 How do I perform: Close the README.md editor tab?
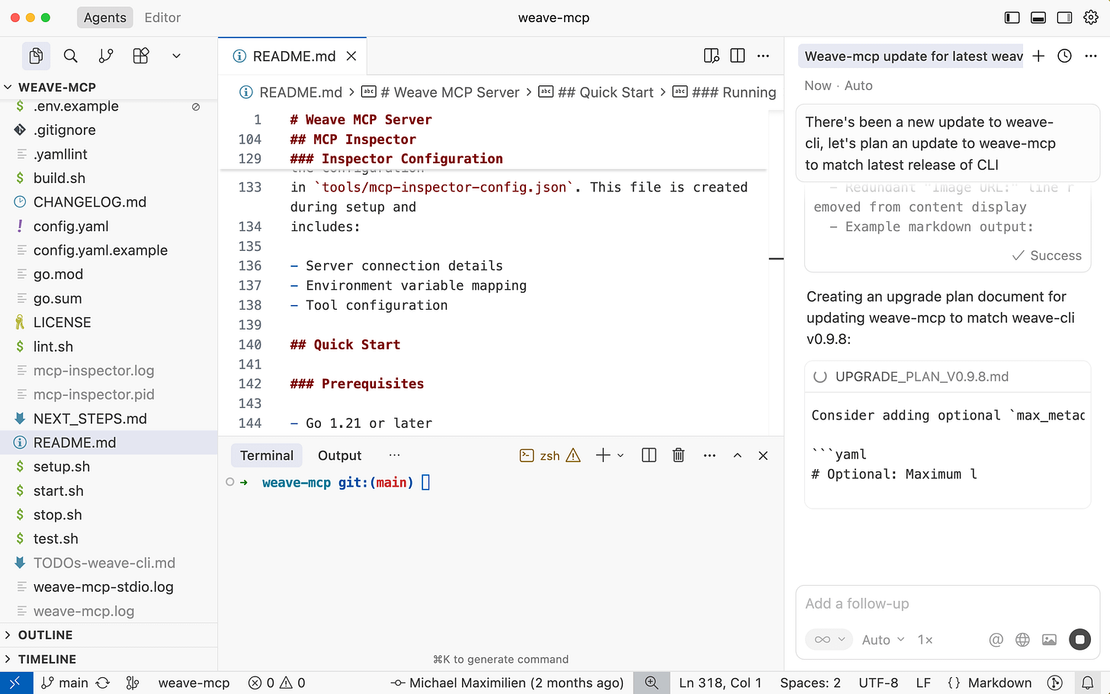point(351,56)
